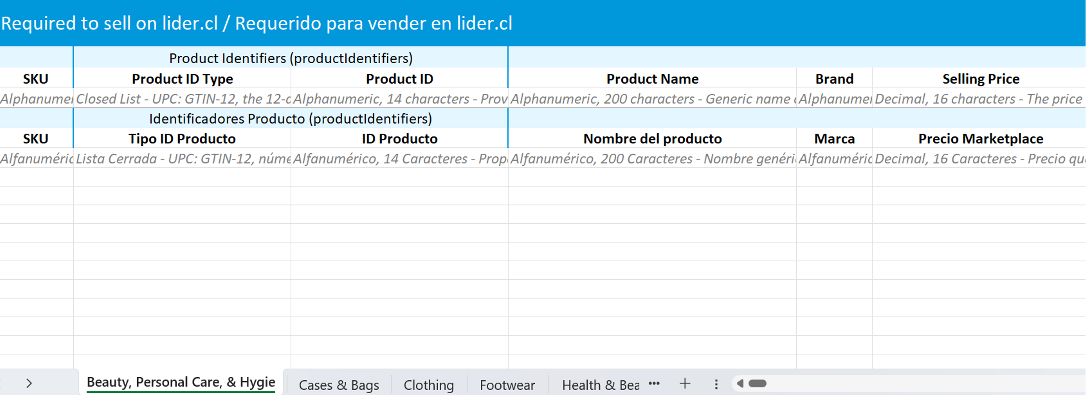Screen dimensions: 1087x395
Task: Click the Product Identifiers (productIdentifiers) group header
Action: click(291, 58)
